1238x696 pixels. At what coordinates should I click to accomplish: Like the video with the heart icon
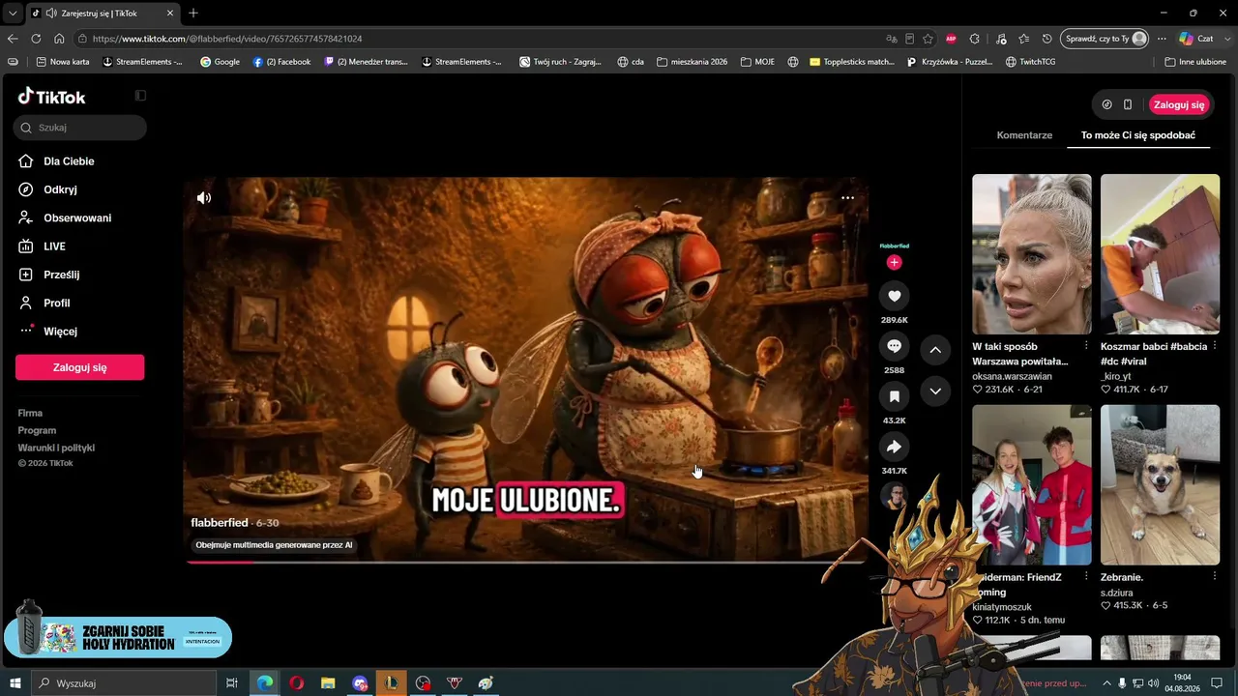(x=894, y=296)
